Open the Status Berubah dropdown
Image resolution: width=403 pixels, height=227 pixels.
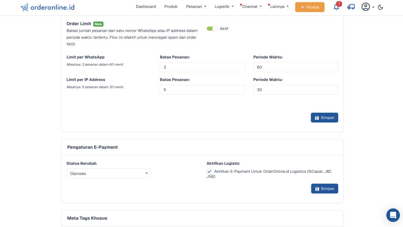click(109, 173)
